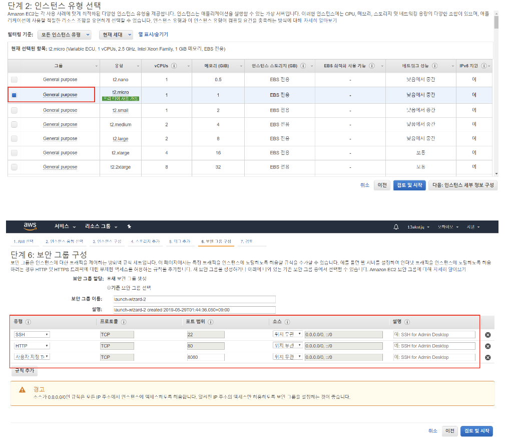This screenshot has height=442, width=513.
Task: Open the 오하이오 region menu
Action: tap(448, 227)
